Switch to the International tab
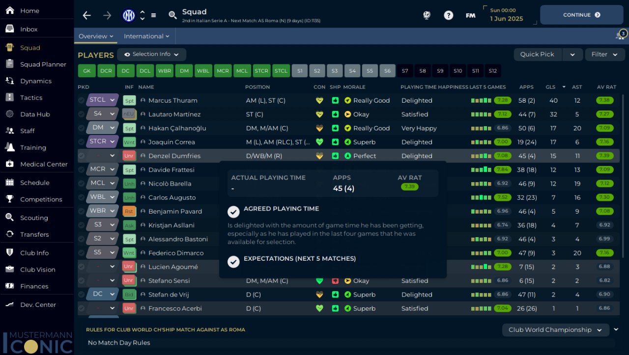The height and width of the screenshot is (355, 629). click(x=146, y=36)
